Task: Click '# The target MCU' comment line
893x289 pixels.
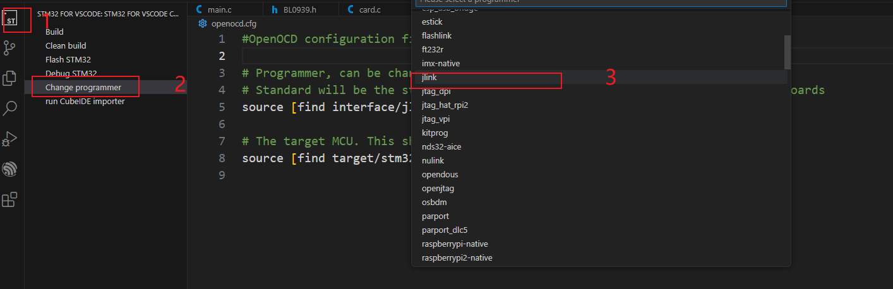Action: tap(327, 141)
